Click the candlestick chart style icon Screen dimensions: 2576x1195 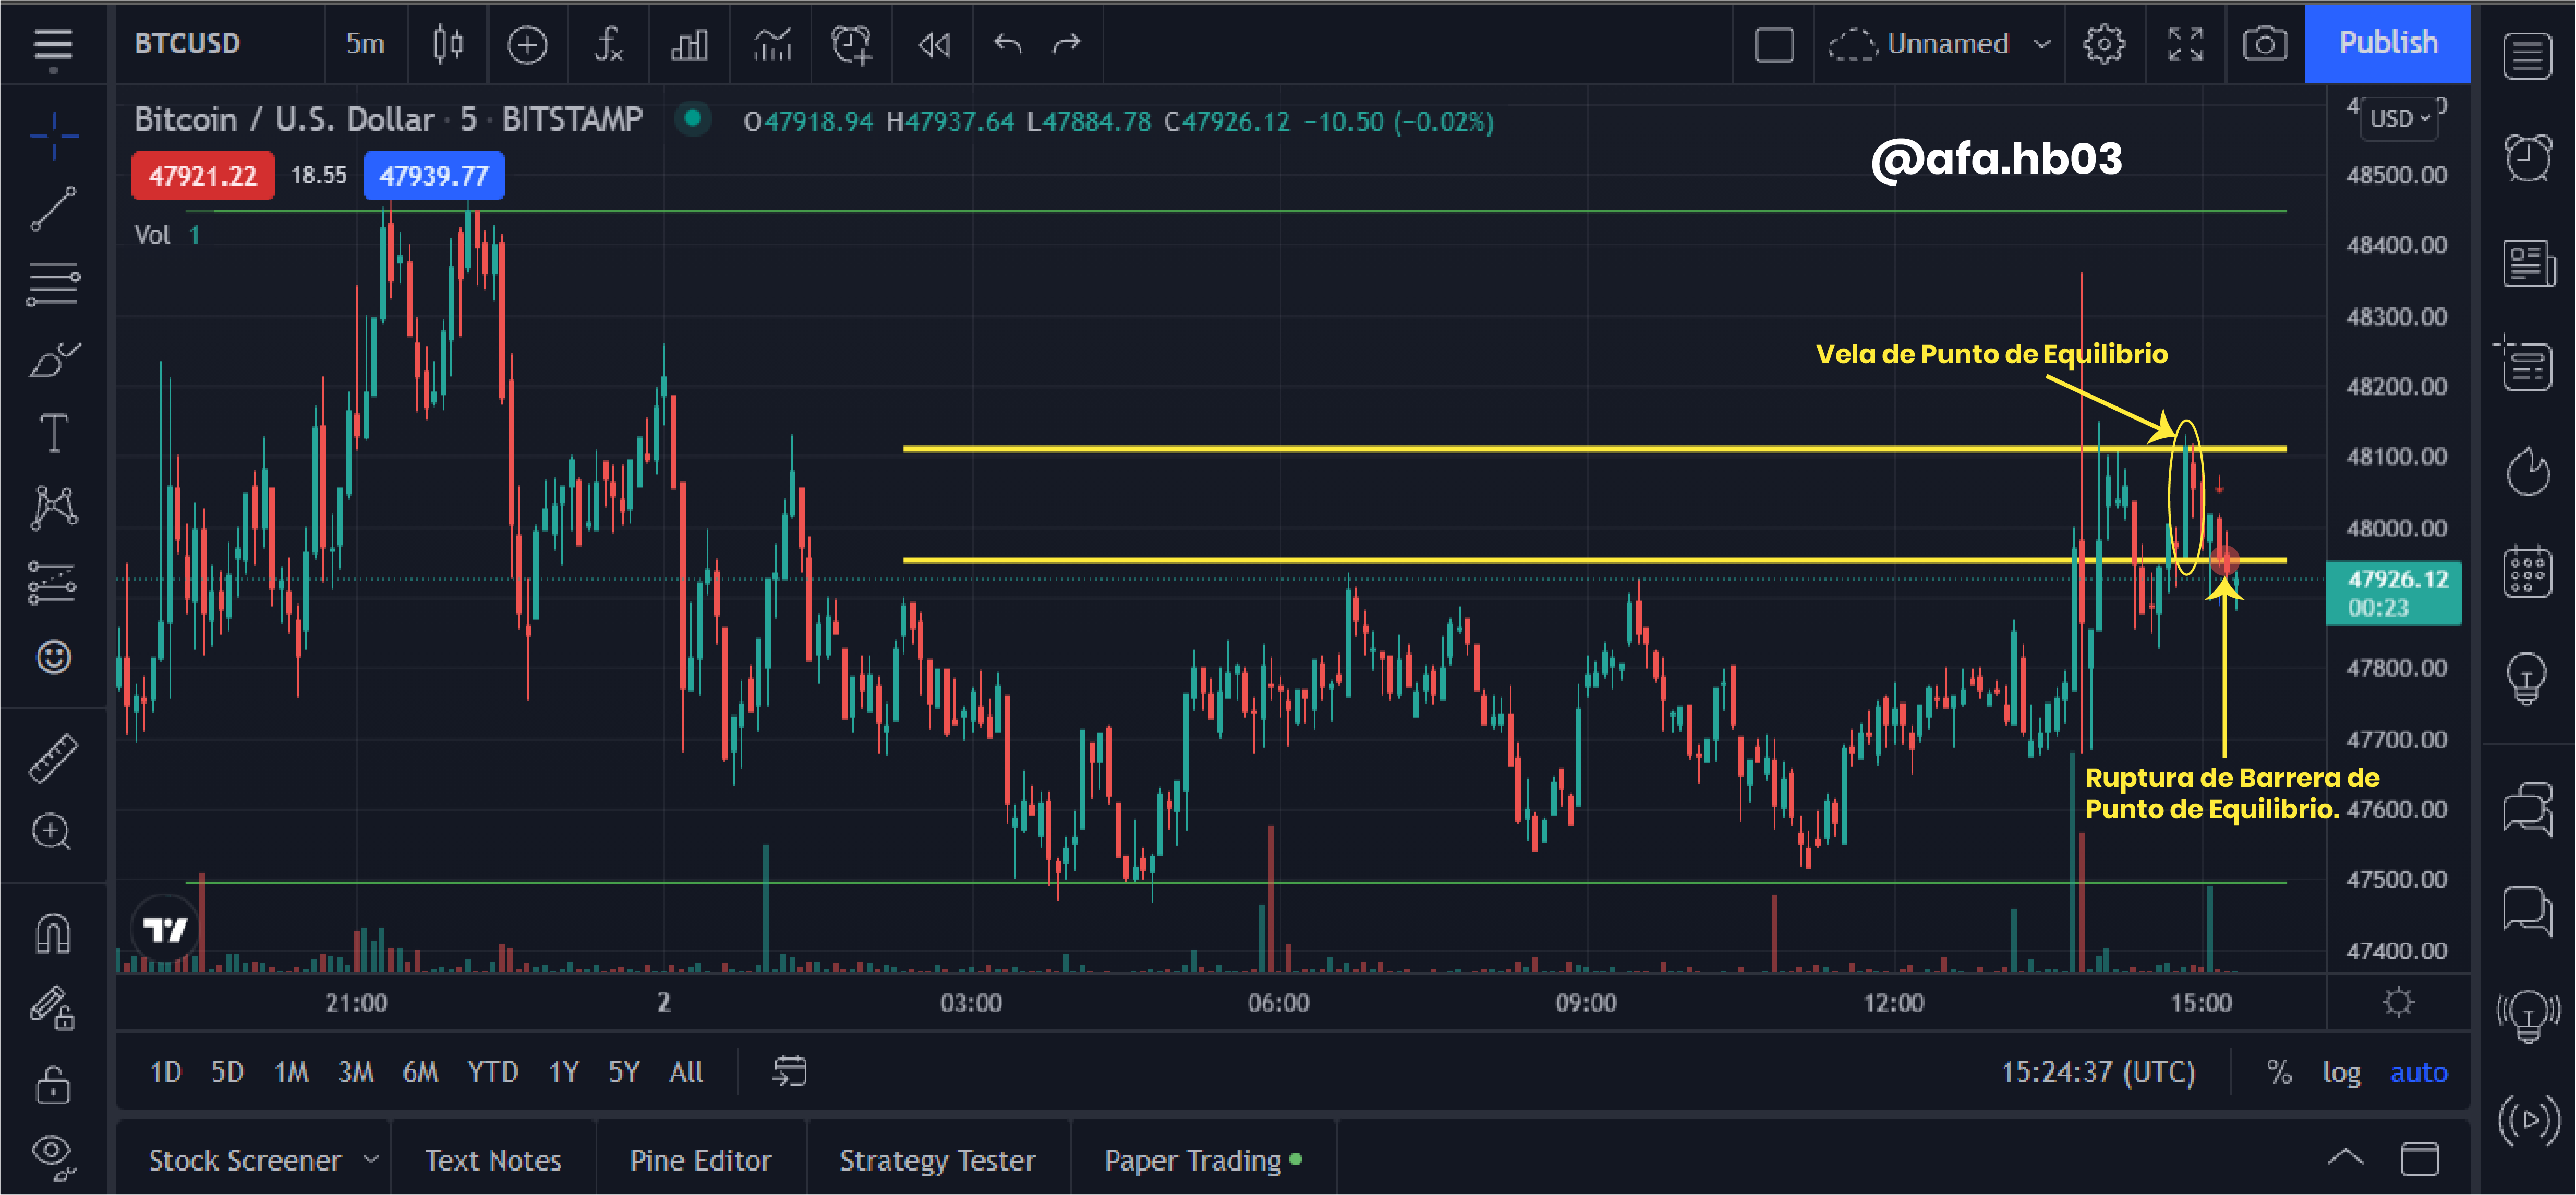coord(448,44)
